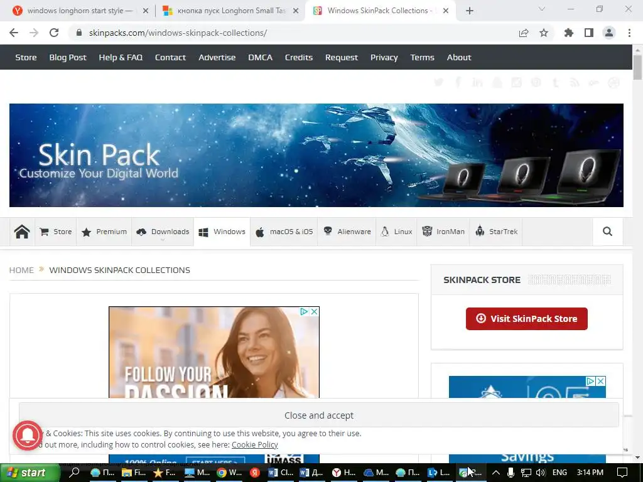Go back to the previous page

(14, 33)
